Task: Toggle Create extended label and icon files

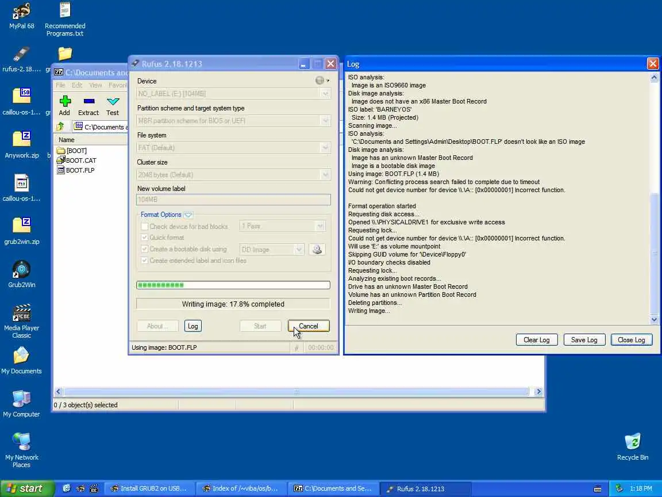Action: (x=144, y=261)
